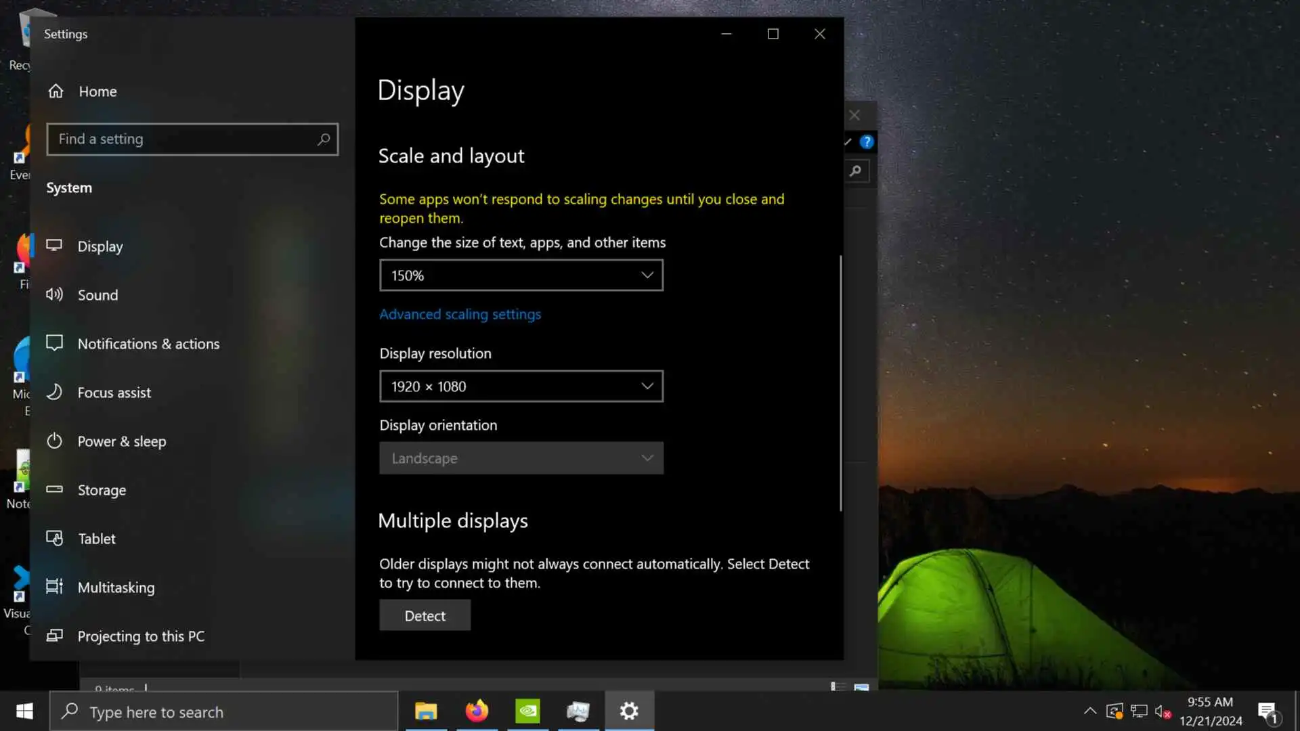Click the Home icon in Settings sidebar
Screen dimensions: 1300x731
pyautogui.click(x=56, y=91)
